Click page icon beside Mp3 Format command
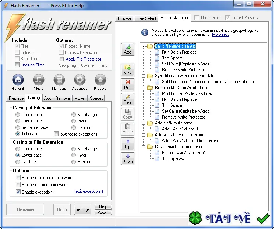The width and height of the screenshot is (274, 229). click(157, 93)
